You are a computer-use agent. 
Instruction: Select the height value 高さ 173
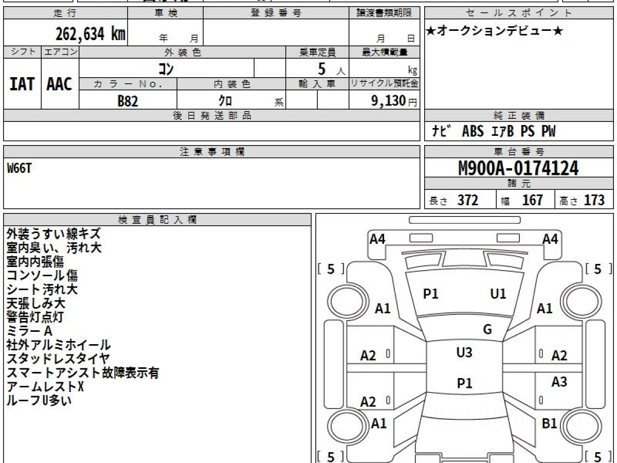(582, 200)
